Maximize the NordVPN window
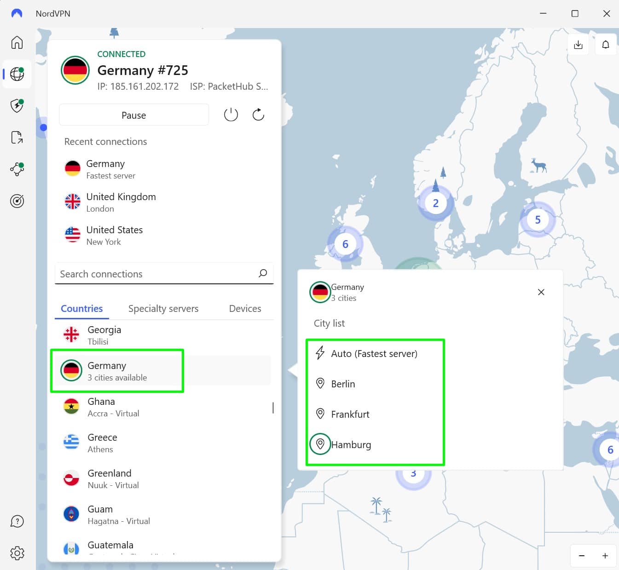This screenshot has width=619, height=570. [x=575, y=13]
